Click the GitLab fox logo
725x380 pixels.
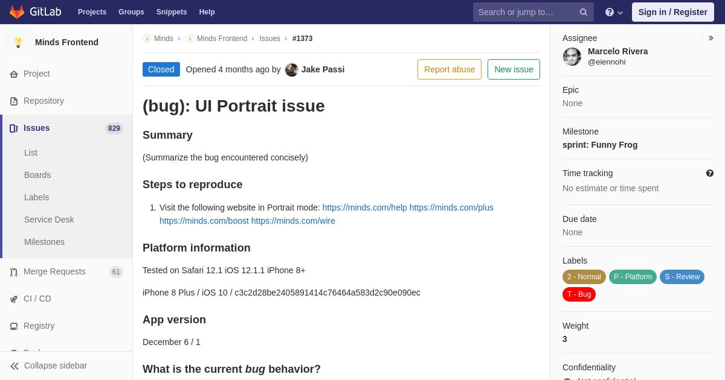(x=17, y=12)
